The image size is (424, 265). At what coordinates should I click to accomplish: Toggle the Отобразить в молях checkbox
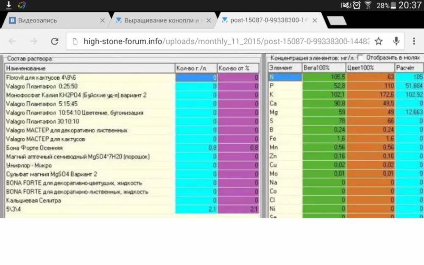pyautogui.click(x=360, y=58)
